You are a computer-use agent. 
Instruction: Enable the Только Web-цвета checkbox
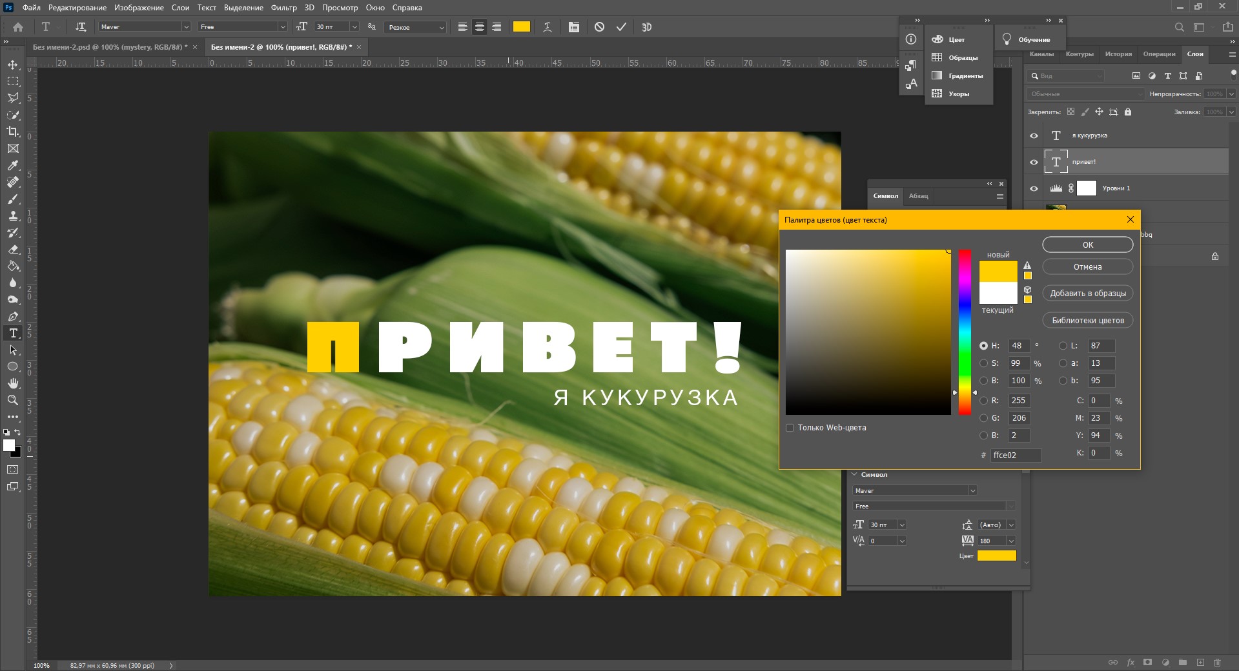point(790,428)
